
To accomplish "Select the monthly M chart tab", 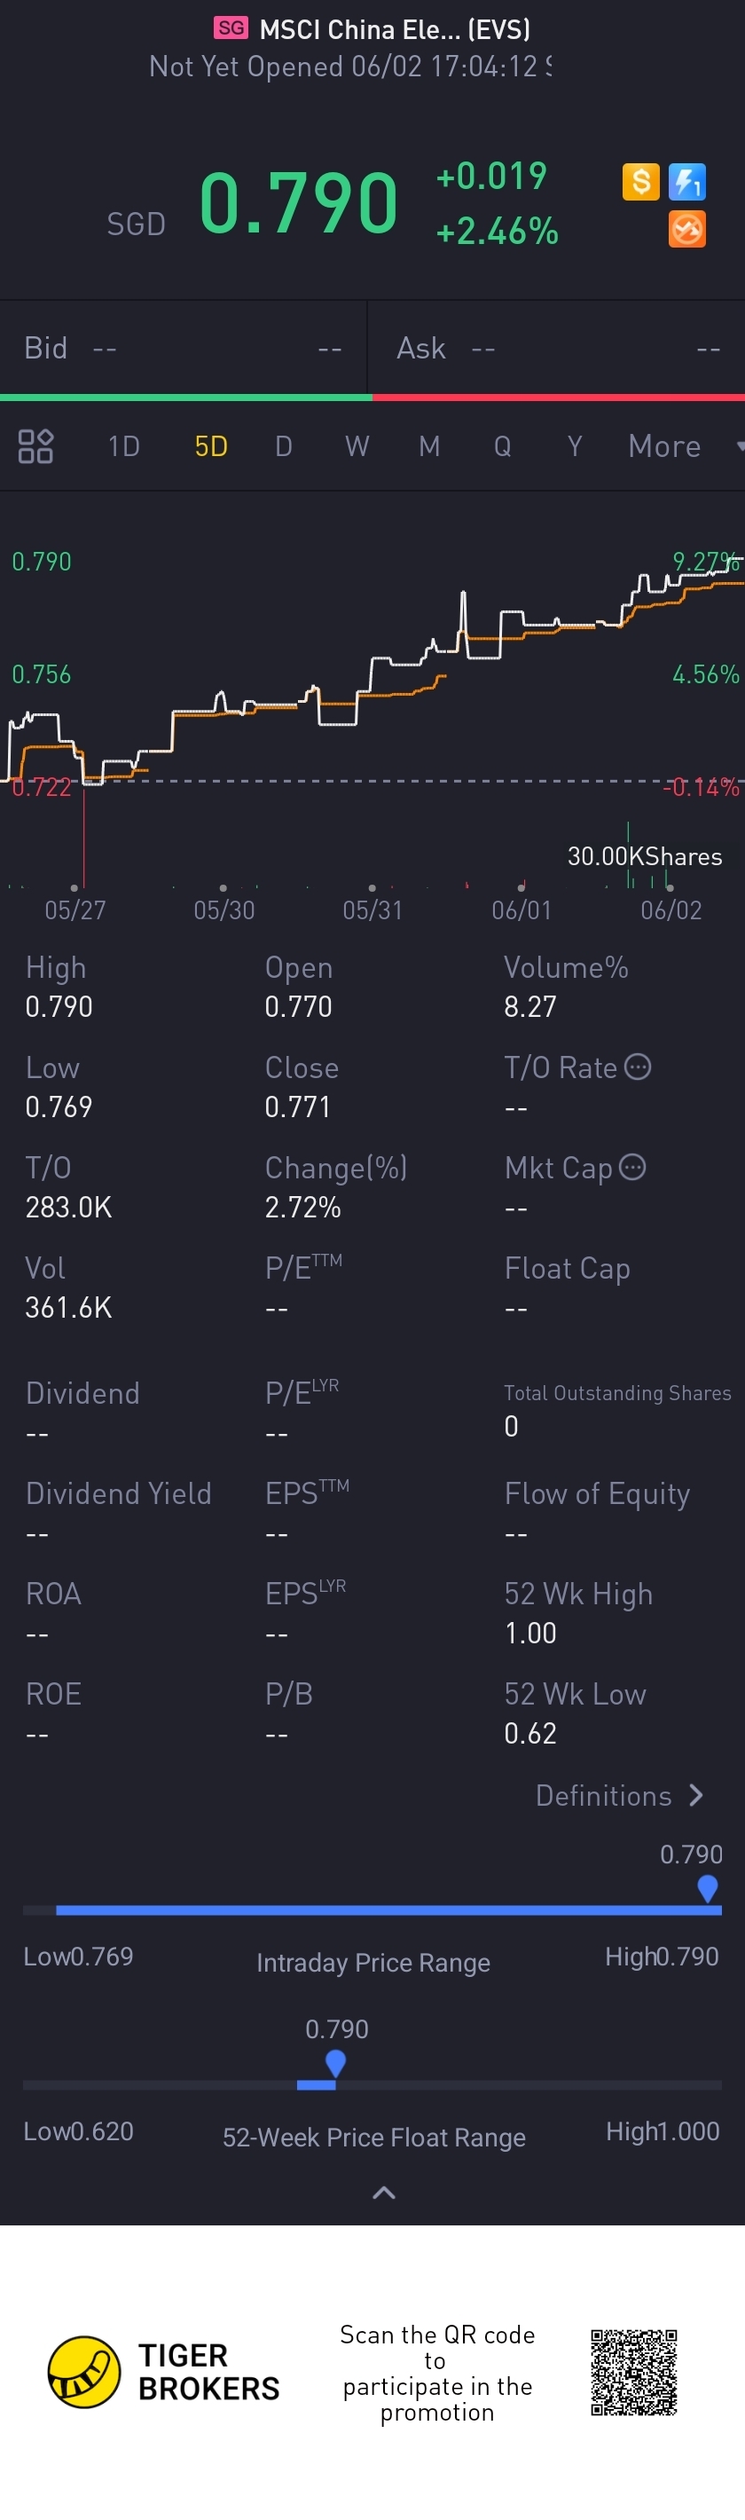I will click(x=429, y=446).
